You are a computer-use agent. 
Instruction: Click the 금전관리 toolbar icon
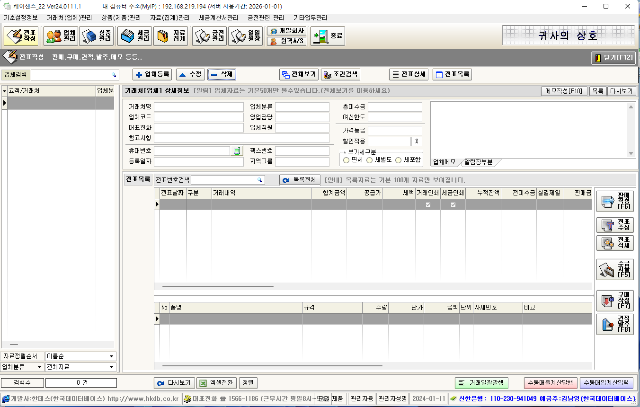pos(209,36)
